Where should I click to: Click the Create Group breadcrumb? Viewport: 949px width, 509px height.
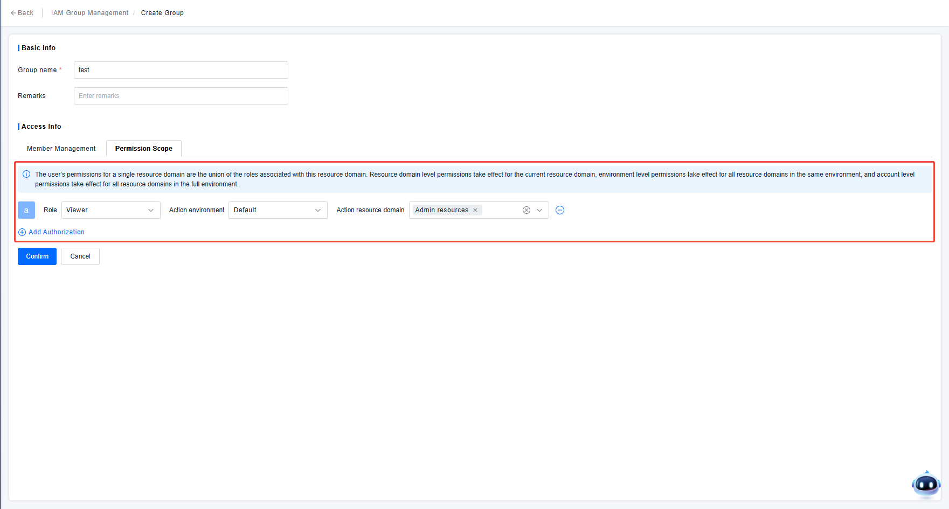tap(162, 13)
